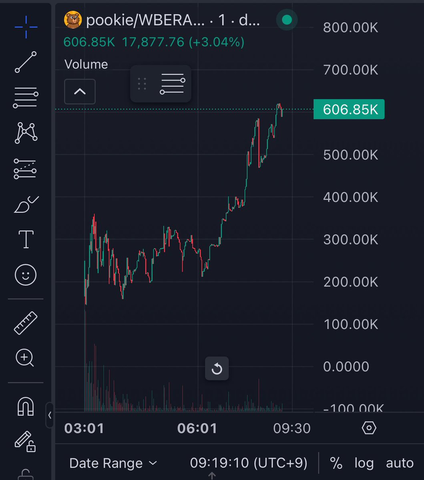Click the 0.0000 price axis label
Screen dimensions: 424x480
point(346,367)
